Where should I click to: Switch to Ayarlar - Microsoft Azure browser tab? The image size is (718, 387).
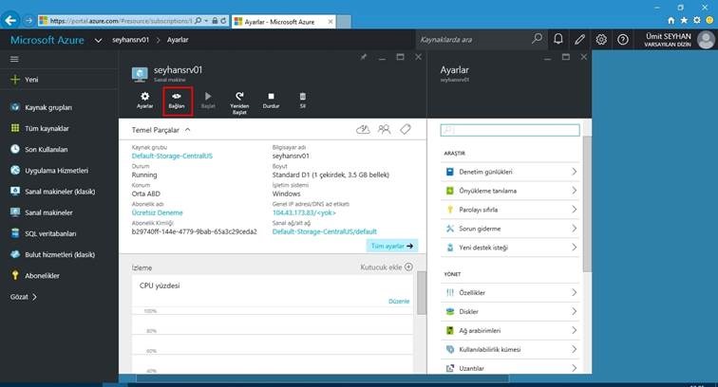coord(283,22)
